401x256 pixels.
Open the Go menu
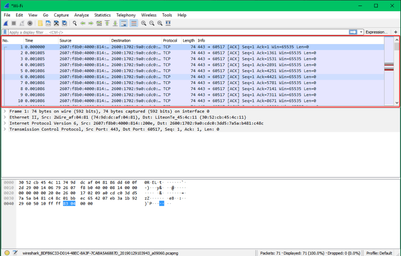click(x=46, y=15)
